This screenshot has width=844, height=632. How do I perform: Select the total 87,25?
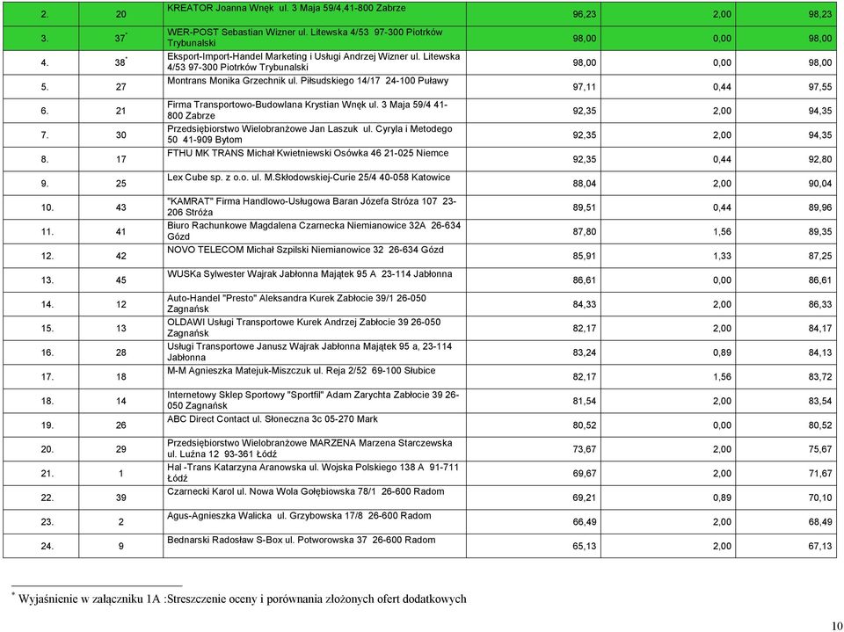tap(819, 257)
